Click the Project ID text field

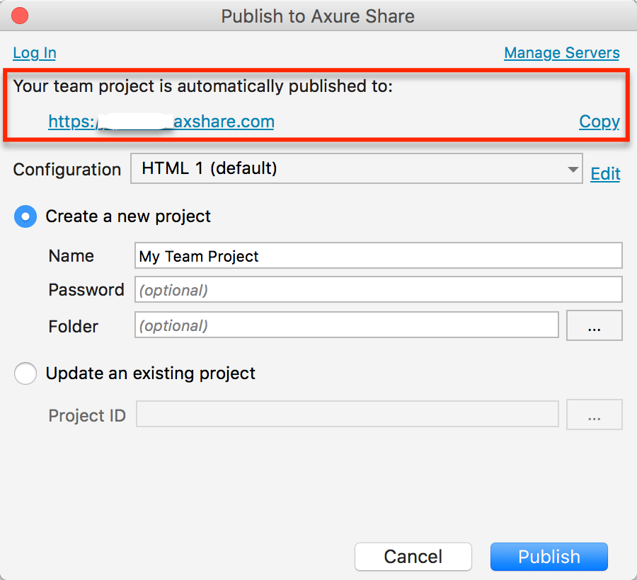click(x=347, y=415)
